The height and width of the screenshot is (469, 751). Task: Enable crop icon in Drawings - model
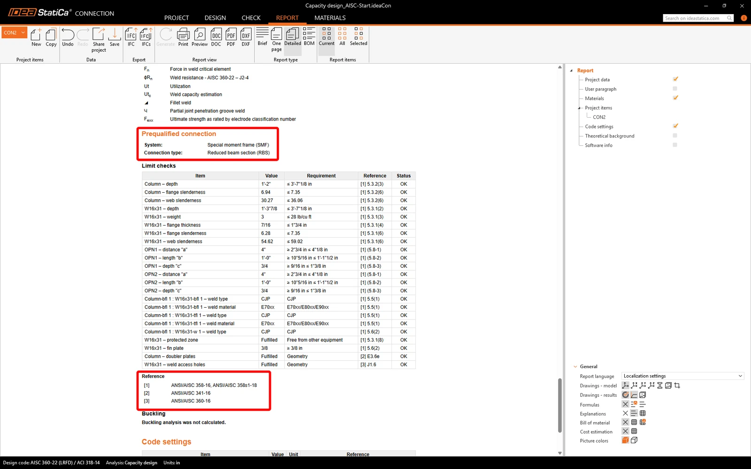(677, 385)
